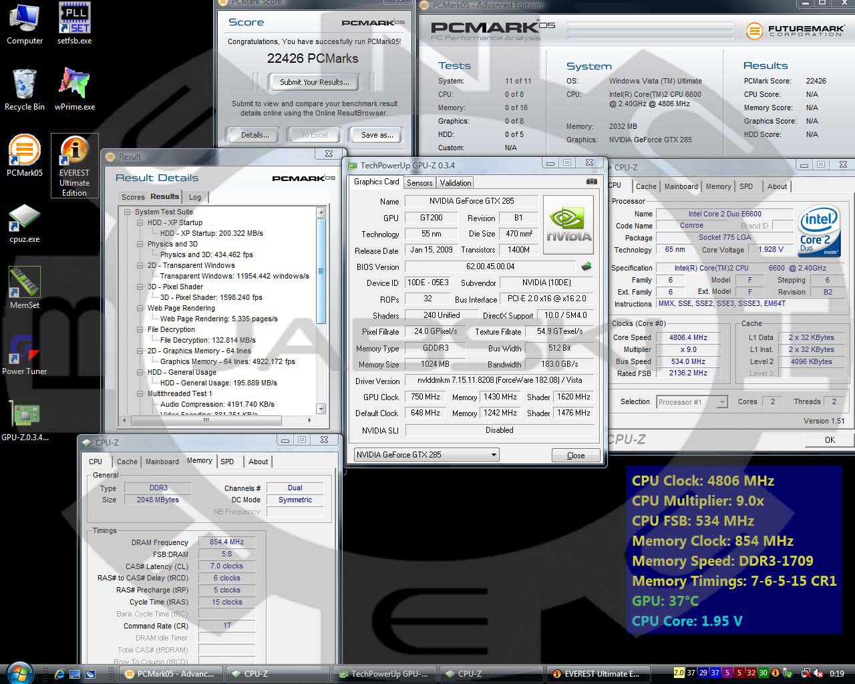The width and height of the screenshot is (855, 684).
Task: Click the Result Details scrollbar down arrow
Action: click(x=321, y=409)
